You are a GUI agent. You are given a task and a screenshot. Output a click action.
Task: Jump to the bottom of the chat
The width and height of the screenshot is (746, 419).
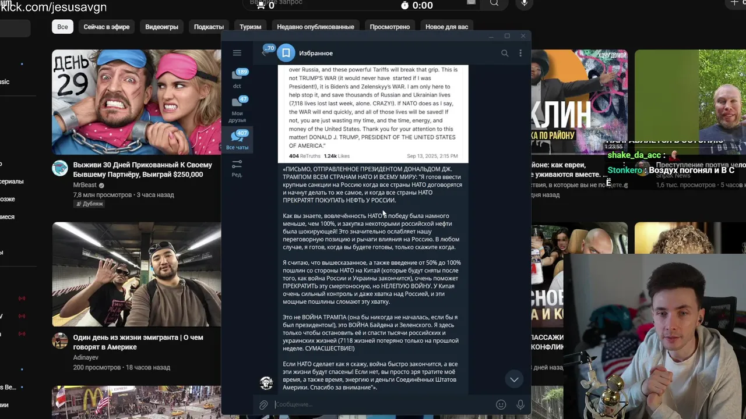click(x=514, y=379)
